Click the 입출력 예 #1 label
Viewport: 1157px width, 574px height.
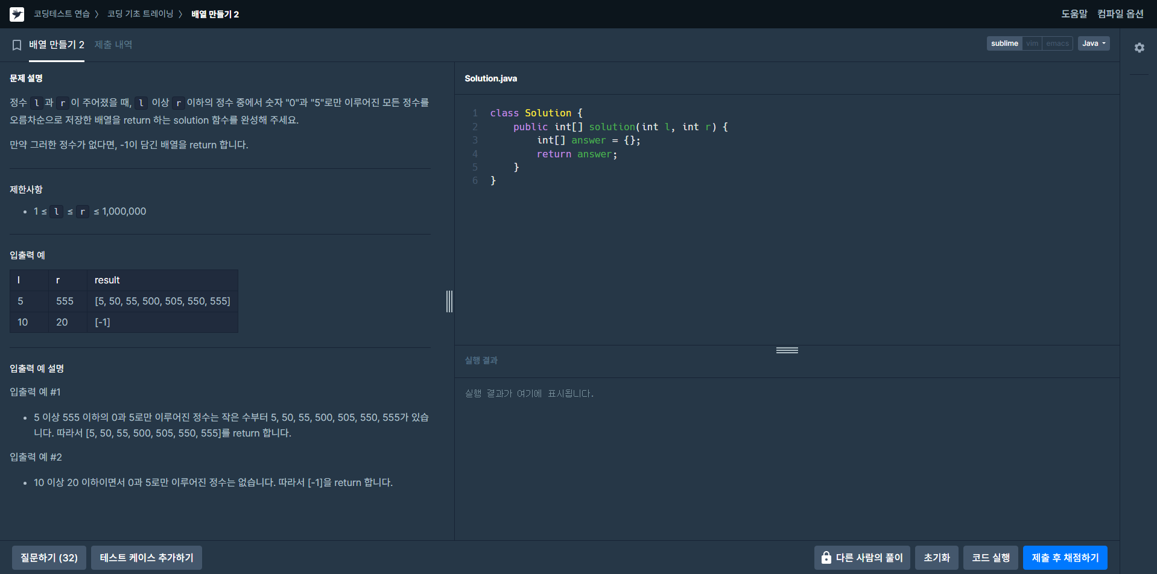pos(35,392)
